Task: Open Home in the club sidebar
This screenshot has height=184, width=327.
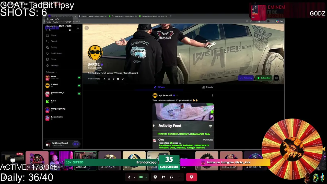Action: tap(51, 35)
